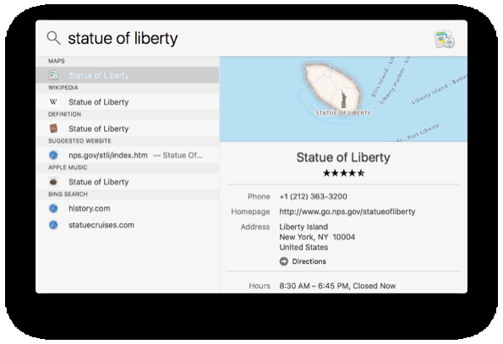The height and width of the screenshot is (344, 503).
Task: Click the Liberty Island map preview
Action: [343, 100]
